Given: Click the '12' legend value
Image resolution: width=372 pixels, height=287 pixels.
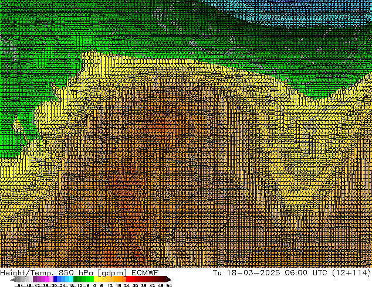Looking at the screenshot, I should point(110,285).
